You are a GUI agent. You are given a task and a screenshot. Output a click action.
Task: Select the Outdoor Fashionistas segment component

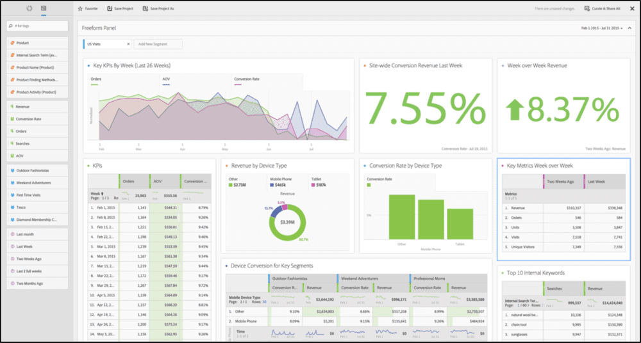point(37,171)
